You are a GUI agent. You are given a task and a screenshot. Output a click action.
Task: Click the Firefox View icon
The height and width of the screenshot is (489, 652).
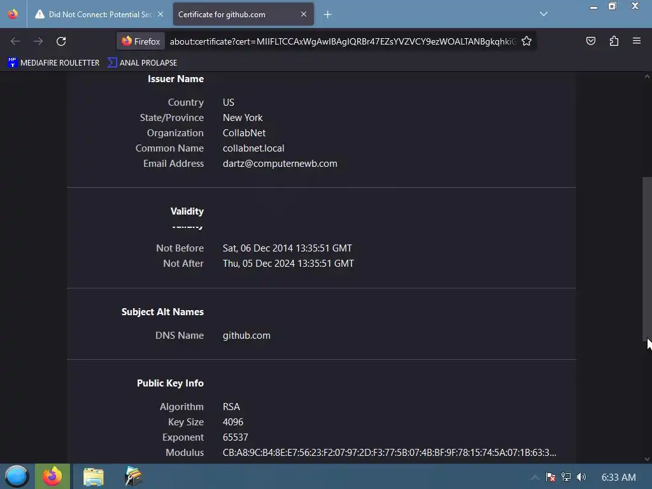(13, 14)
